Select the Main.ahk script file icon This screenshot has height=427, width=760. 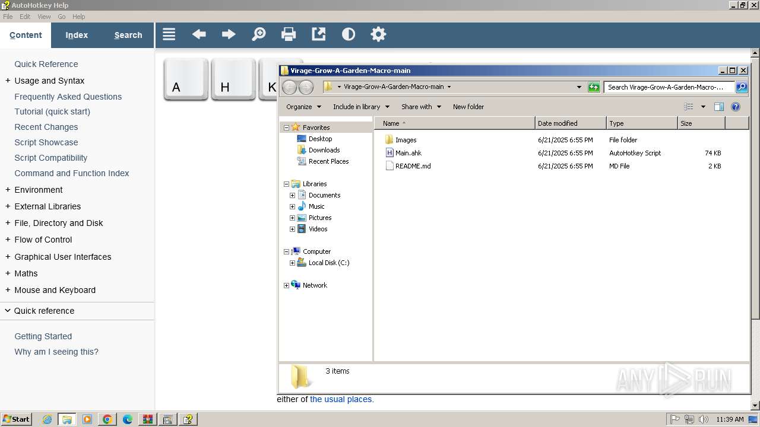[389, 153]
